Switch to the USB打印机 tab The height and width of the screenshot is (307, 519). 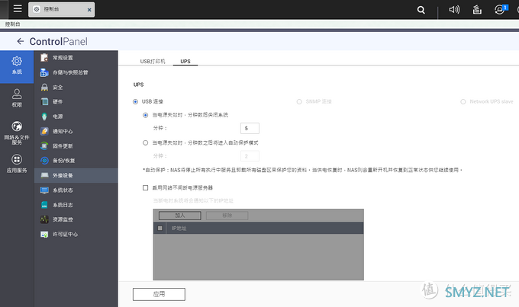[152, 61]
